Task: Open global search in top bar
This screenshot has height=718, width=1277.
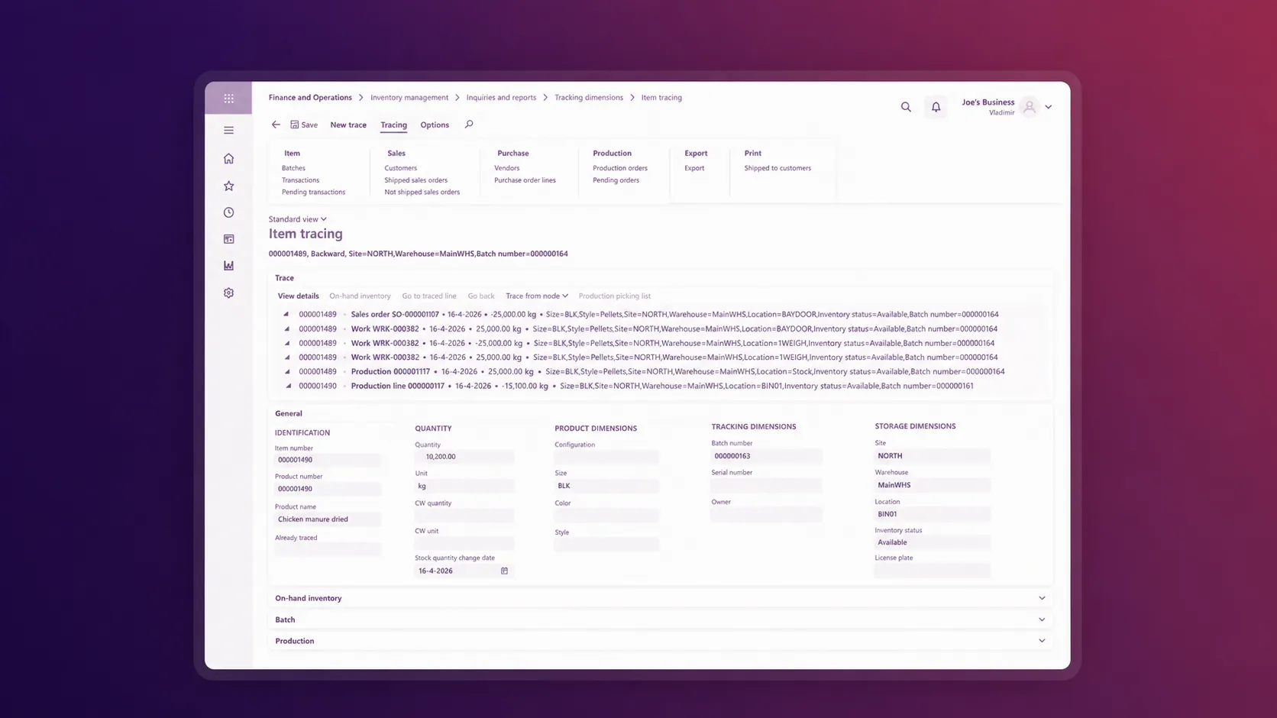Action: (x=906, y=107)
